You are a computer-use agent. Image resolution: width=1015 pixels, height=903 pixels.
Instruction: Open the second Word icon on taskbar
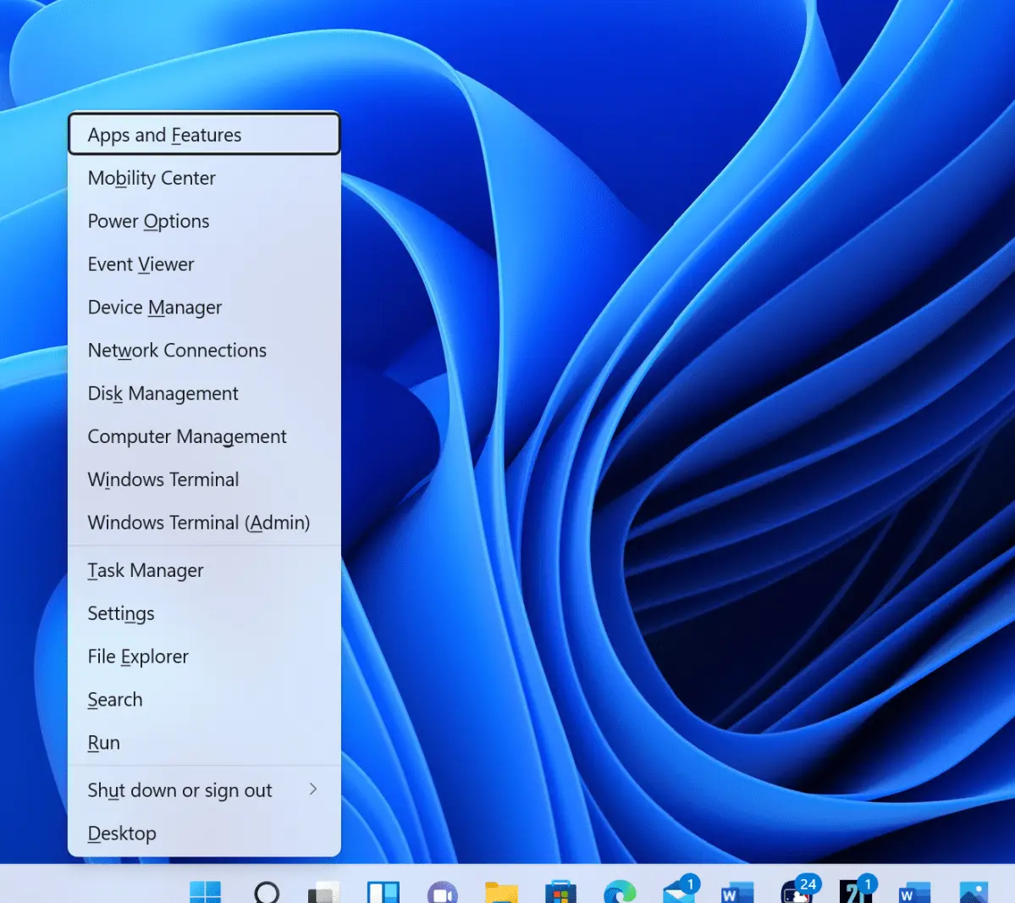(914, 892)
